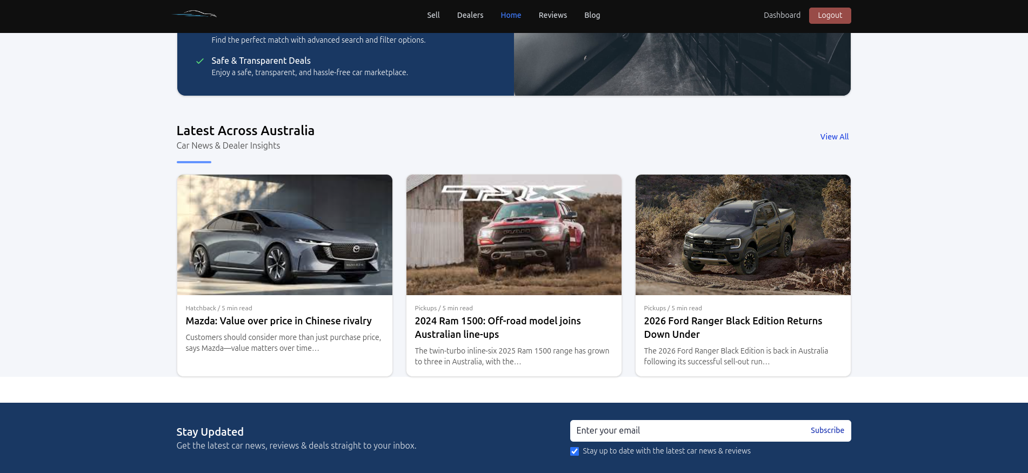Click the Latest Across Australia heading

pyautogui.click(x=245, y=131)
